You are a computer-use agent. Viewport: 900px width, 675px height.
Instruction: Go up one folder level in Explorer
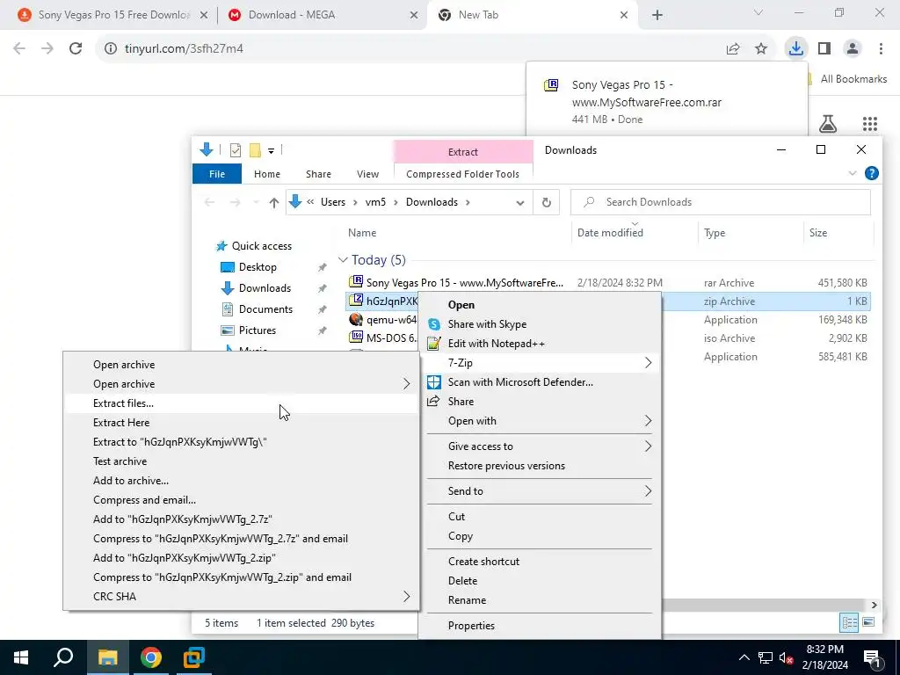(x=274, y=202)
